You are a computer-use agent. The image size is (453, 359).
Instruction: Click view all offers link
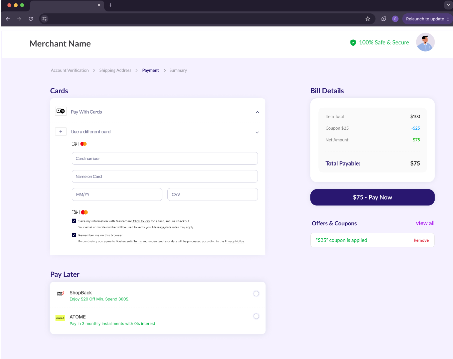425,223
